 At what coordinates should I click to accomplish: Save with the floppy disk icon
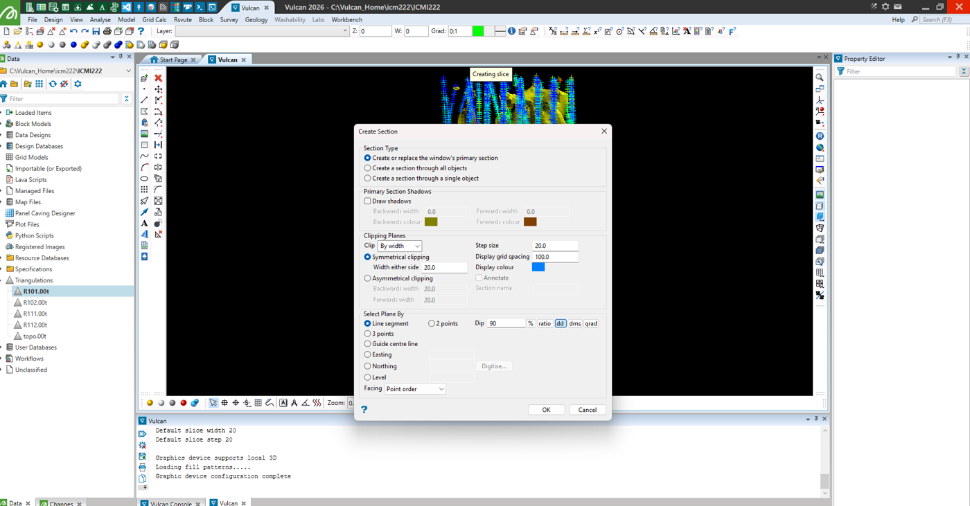point(96,31)
